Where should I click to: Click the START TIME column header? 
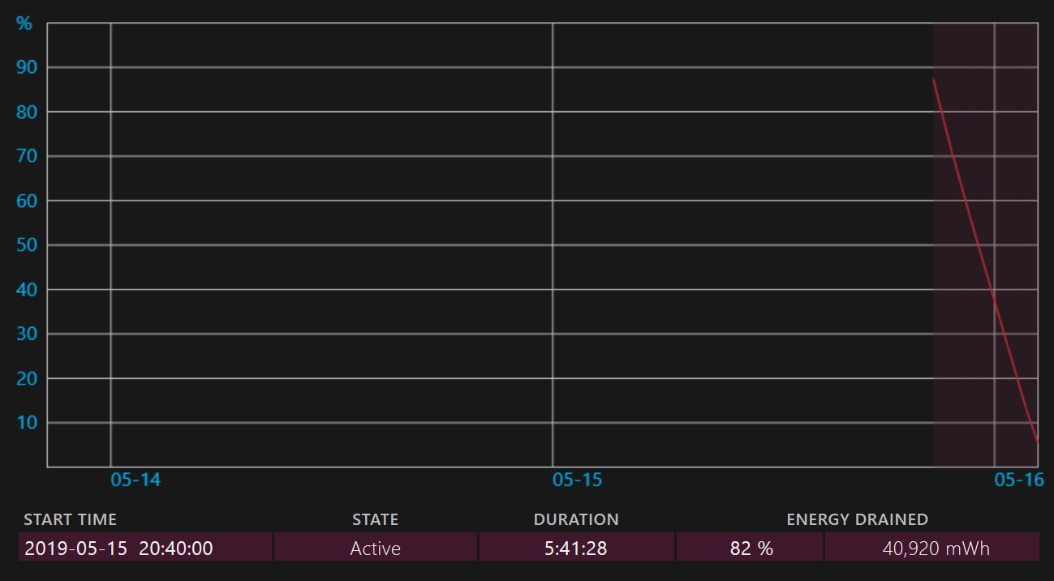coord(71,519)
